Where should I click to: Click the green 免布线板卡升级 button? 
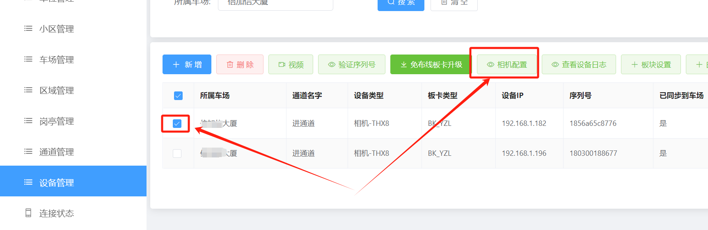431,65
